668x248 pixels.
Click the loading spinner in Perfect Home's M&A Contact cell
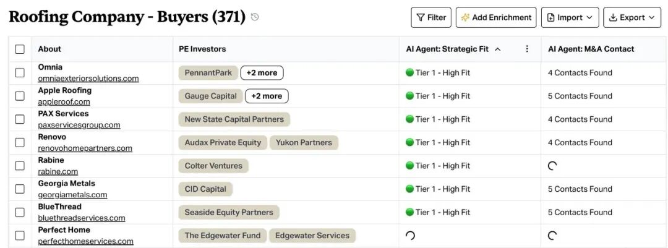pyautogui.click(x=552, y=236)
